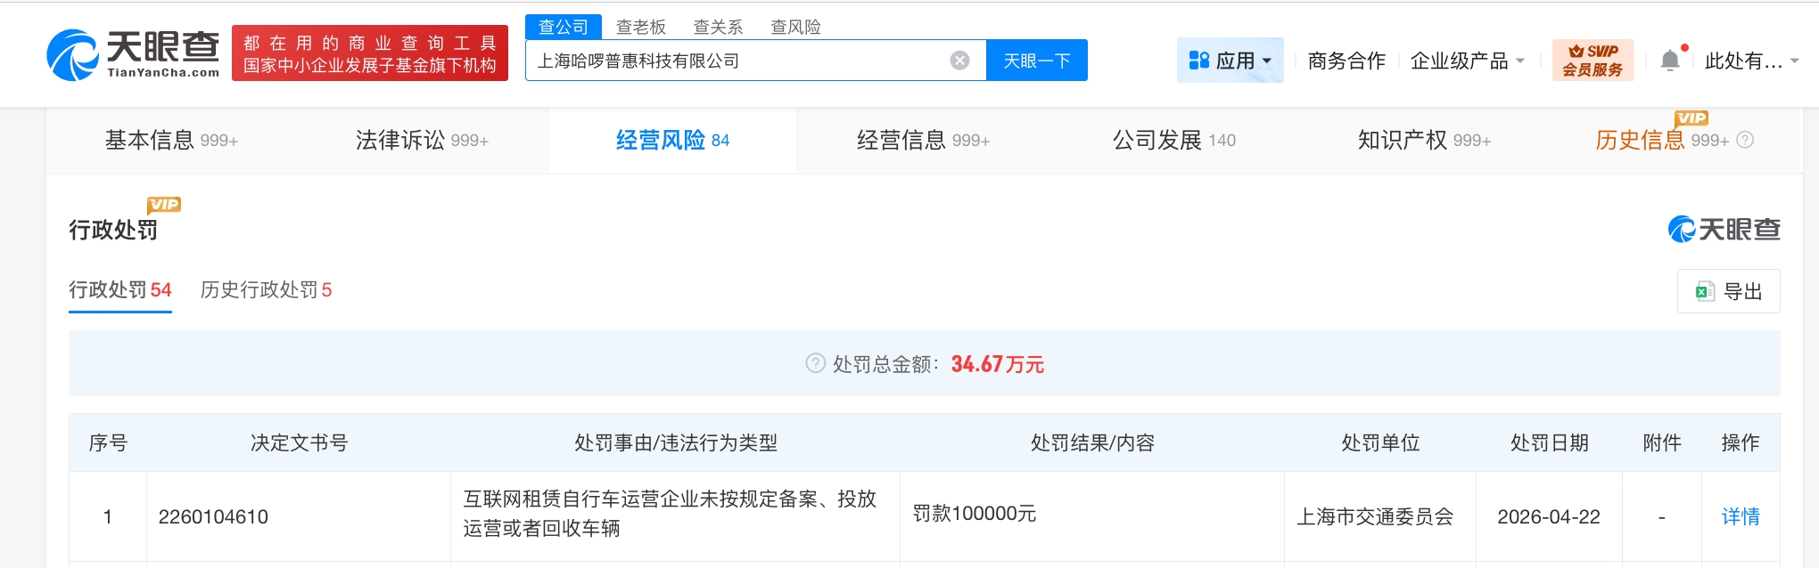
Task: Open the user account dropdown 此处有…
Action: click(x=1751, y=61)
